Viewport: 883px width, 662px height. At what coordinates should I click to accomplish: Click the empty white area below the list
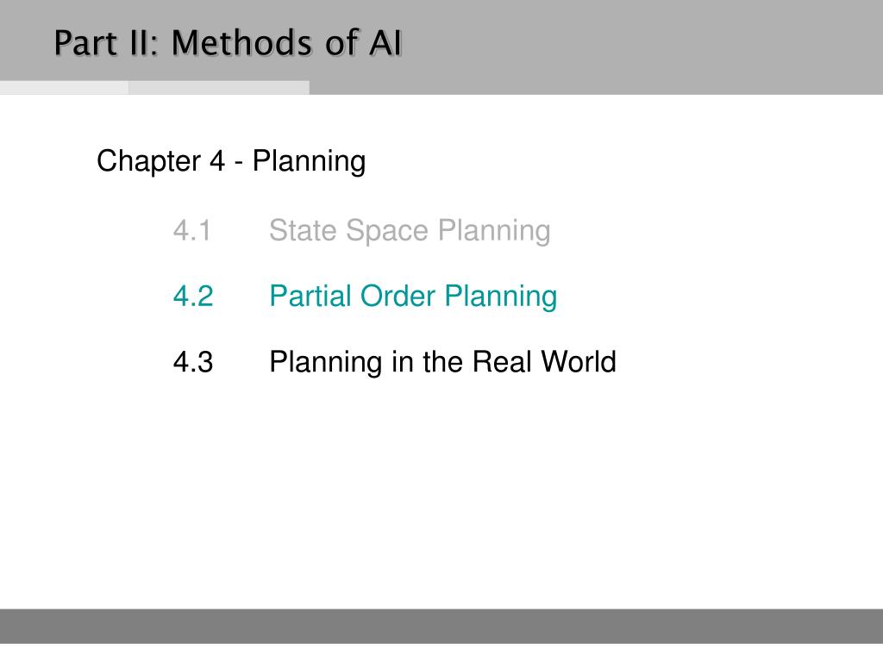[441, 496]
